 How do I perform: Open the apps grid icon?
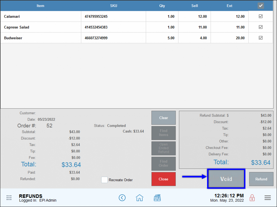[9, 198]
